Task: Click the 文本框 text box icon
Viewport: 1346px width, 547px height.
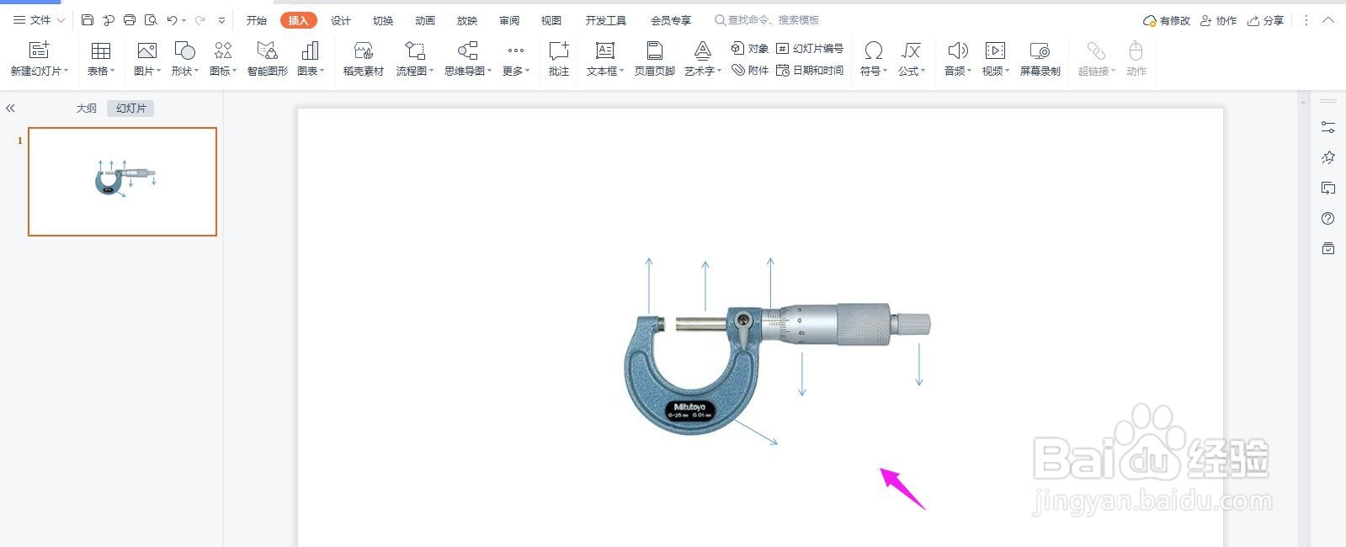Action: [604, 50]
